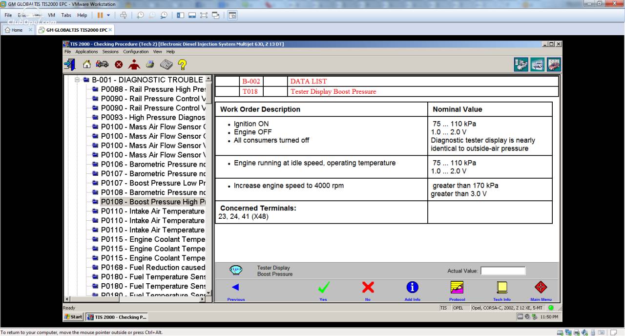This screenshot has width=625, height=336.
Task: Click the last top-right car application icon
Action: point(554,64)
